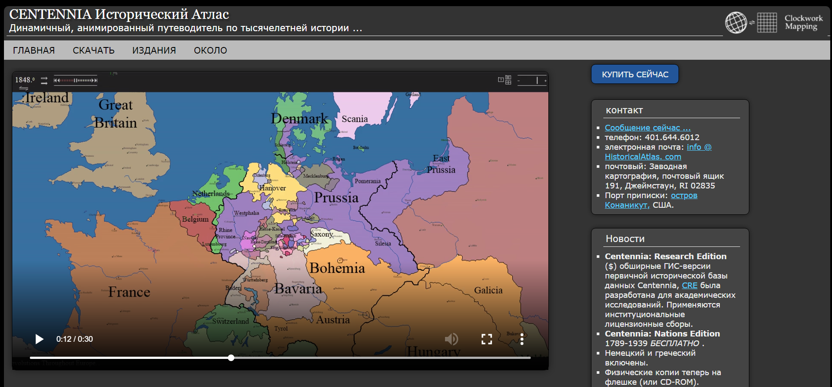The image size is (832, 387).
Task: Click the КУПИТЬ СЕЙЧАС button
Action: point(635,74)
